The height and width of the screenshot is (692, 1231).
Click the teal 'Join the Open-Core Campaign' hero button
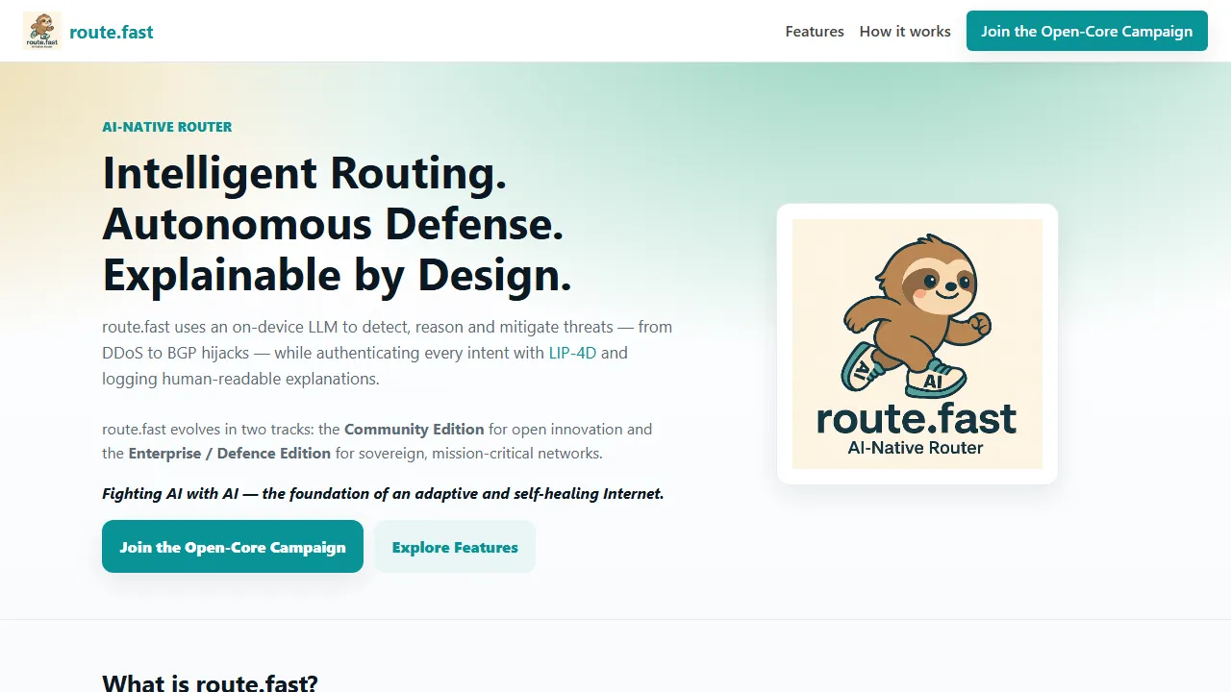click(x=232, y=546)
